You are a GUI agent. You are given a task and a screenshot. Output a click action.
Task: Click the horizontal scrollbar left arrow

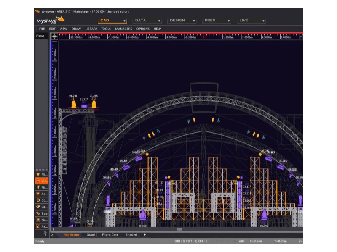53,229
